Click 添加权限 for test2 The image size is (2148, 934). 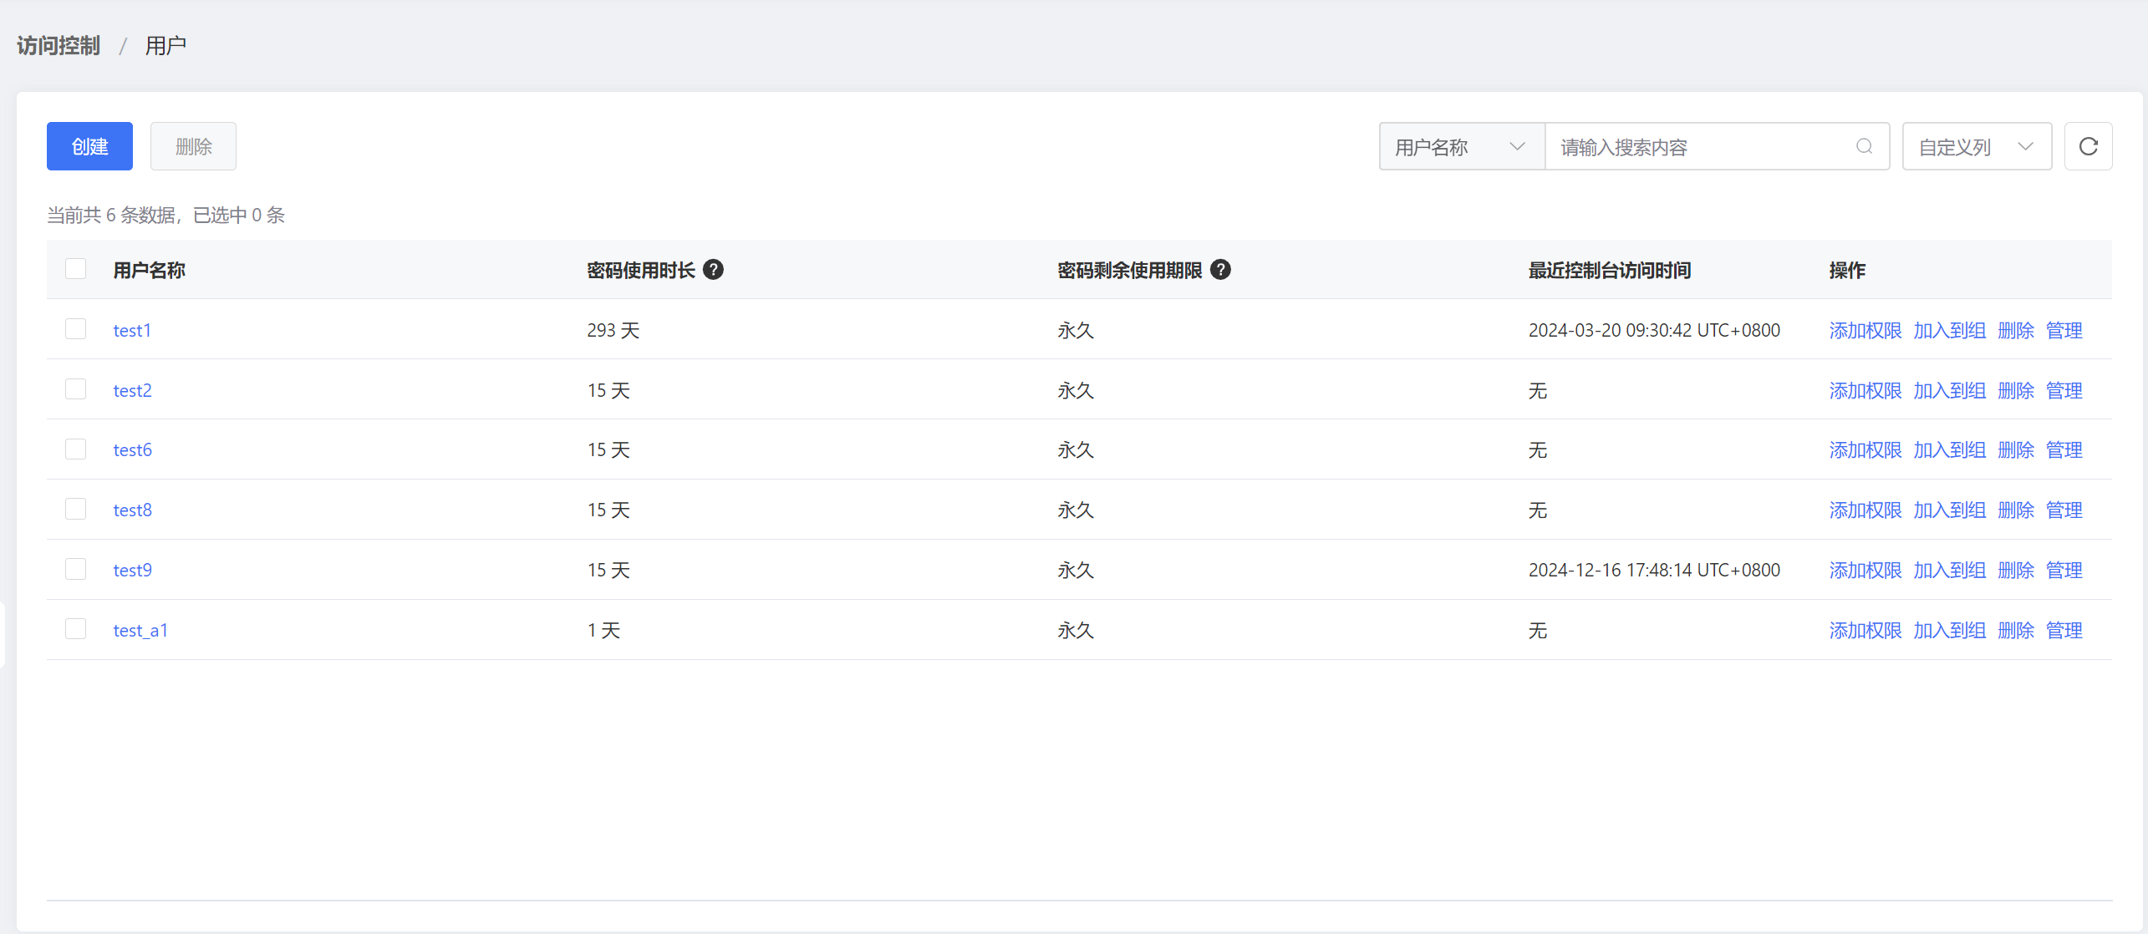[1865, 390]
